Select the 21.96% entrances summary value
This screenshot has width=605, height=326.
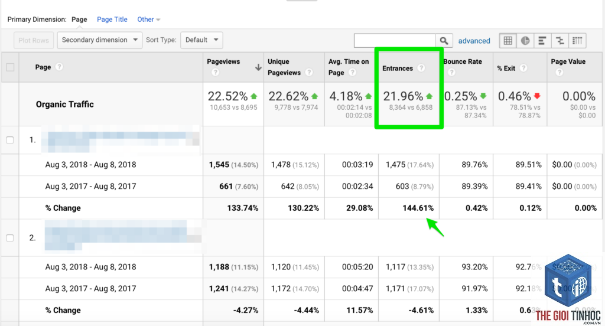point(403,96)
